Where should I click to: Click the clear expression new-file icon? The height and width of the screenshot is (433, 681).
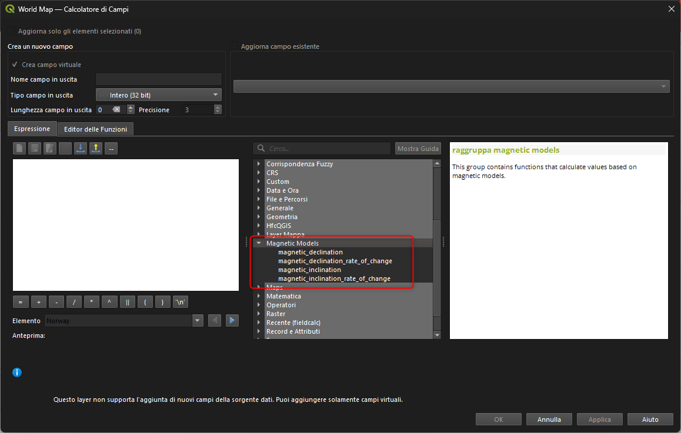tap(19, 149)
